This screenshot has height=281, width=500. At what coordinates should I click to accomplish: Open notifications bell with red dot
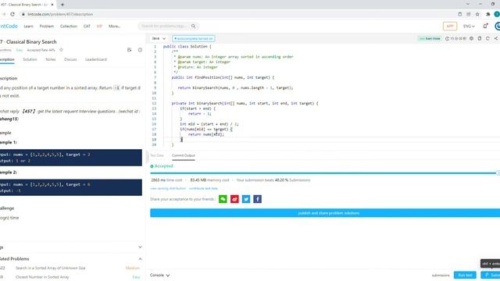coord(485,26)
